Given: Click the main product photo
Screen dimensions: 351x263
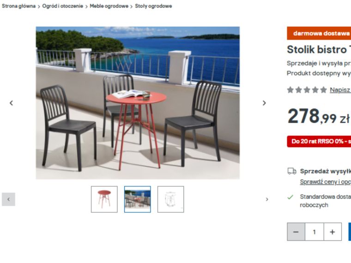Looking at the screenshot, I should click(x=138, y=103).
